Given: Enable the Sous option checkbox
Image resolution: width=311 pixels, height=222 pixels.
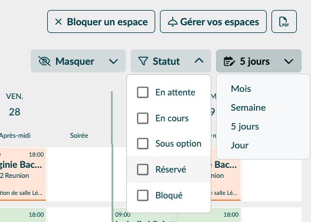Looking at the screenshot, I should [143, 144].
